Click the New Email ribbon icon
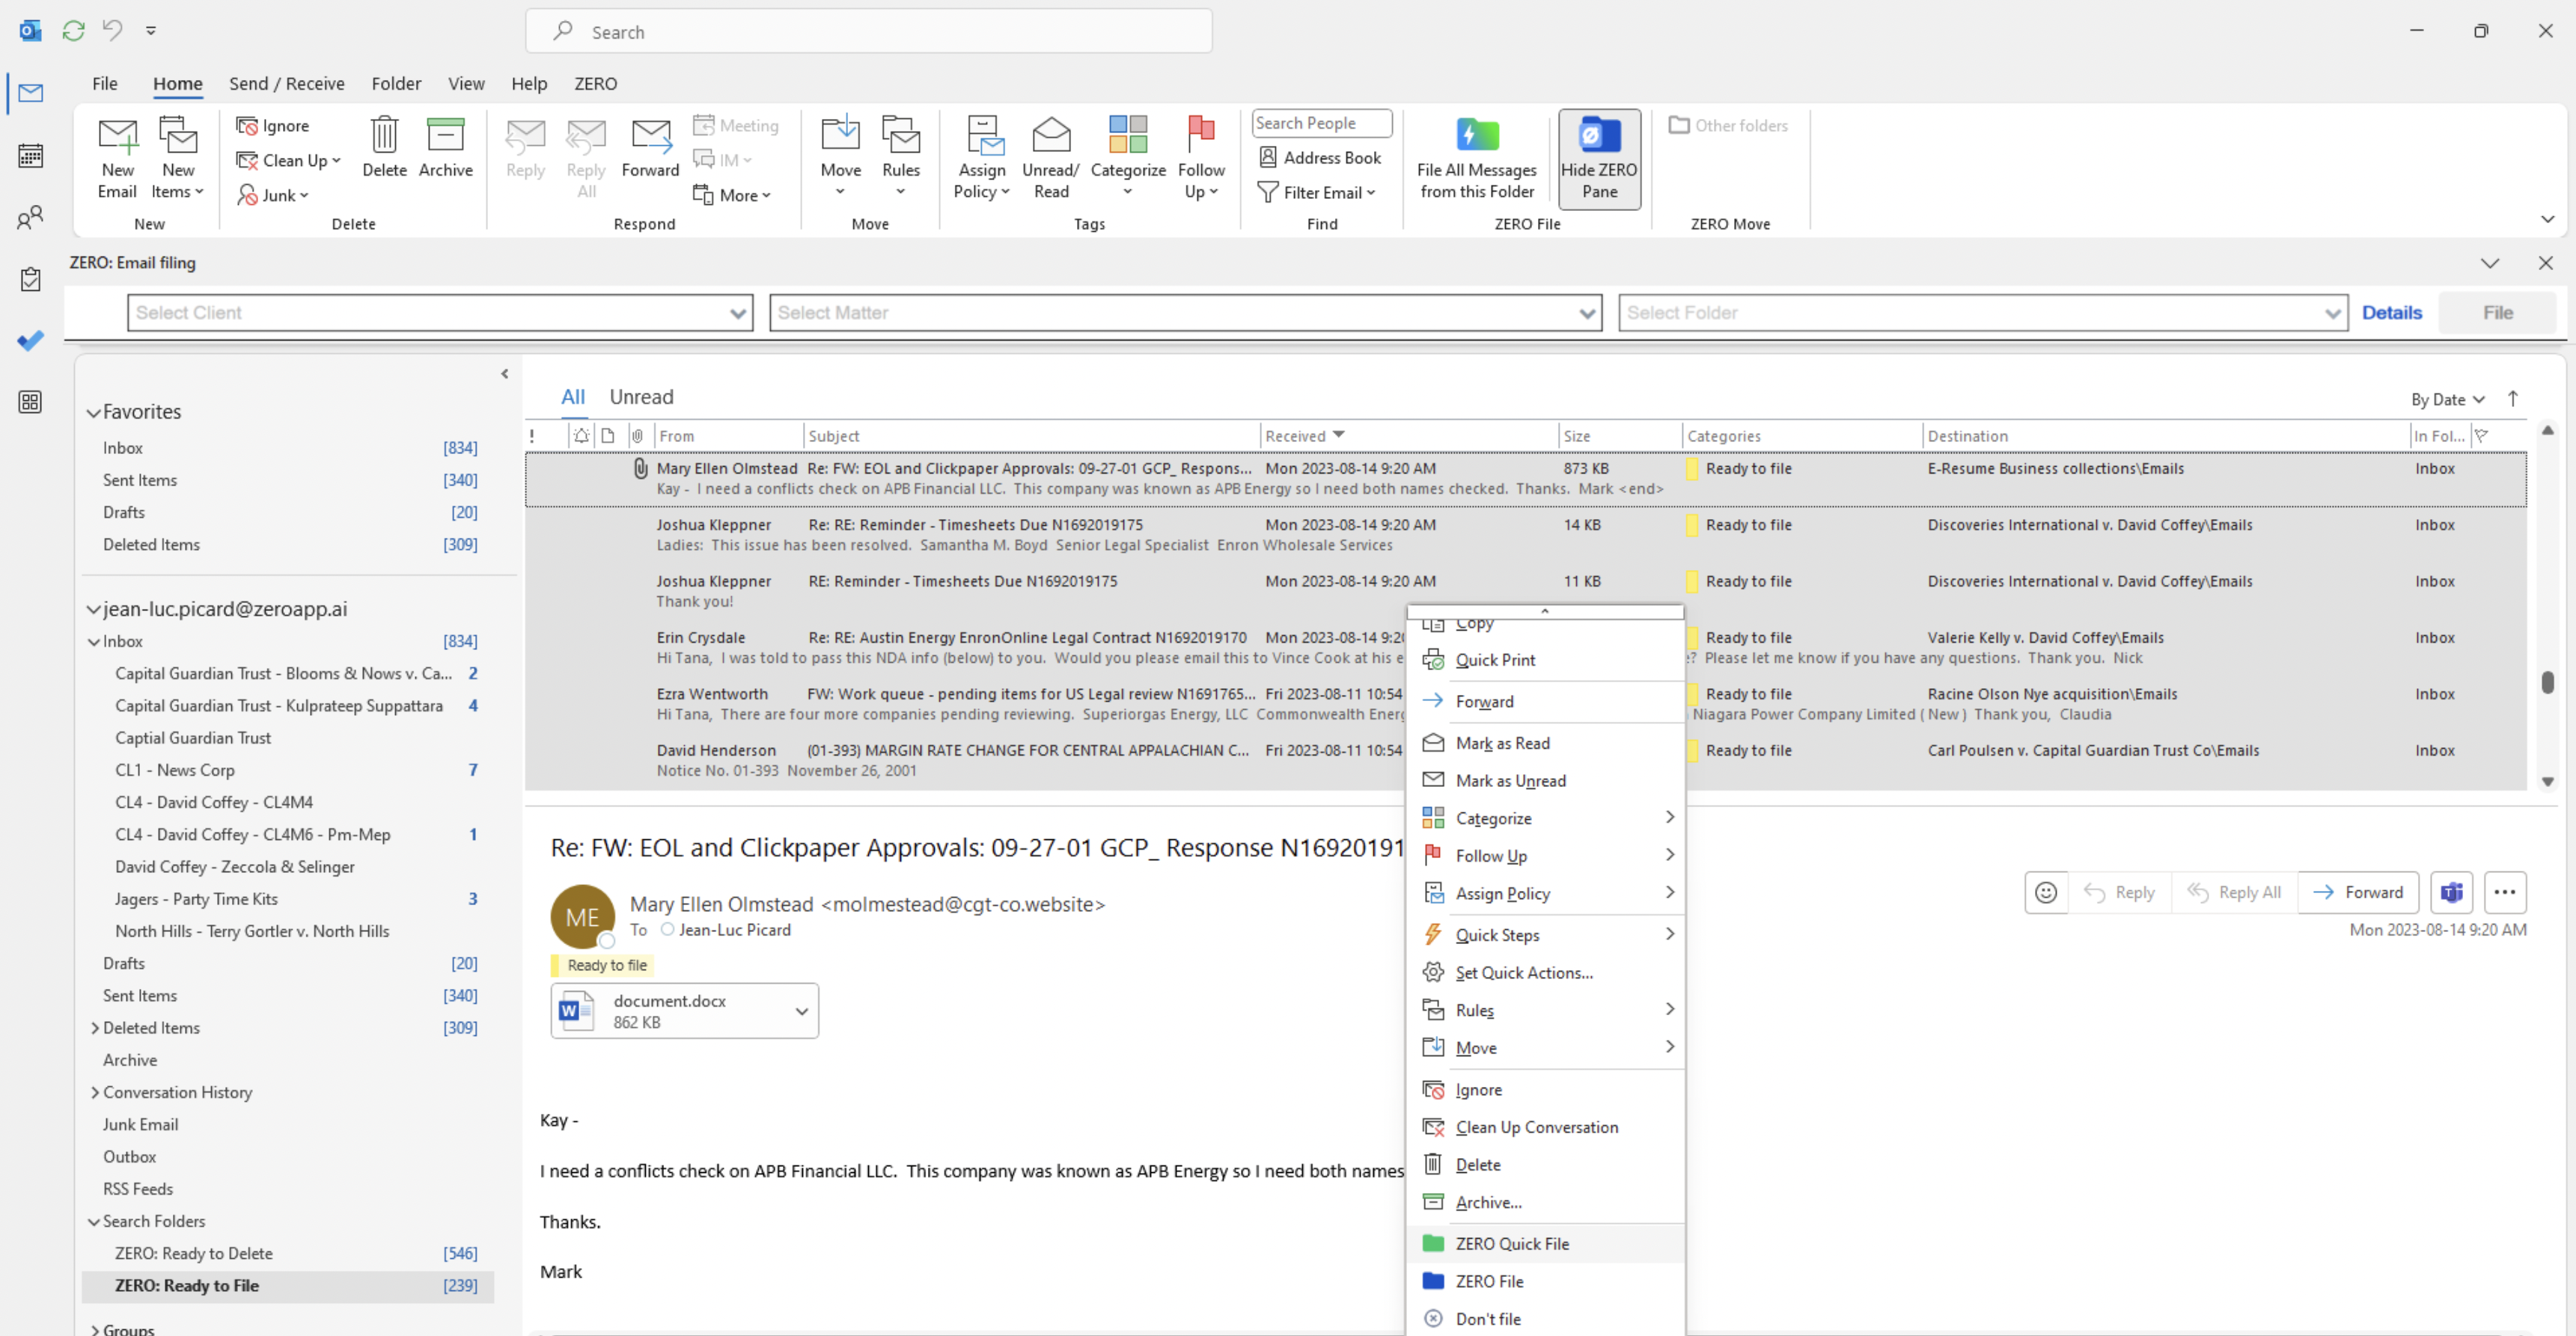The image size is (2576, 1336). click(117, 158)
